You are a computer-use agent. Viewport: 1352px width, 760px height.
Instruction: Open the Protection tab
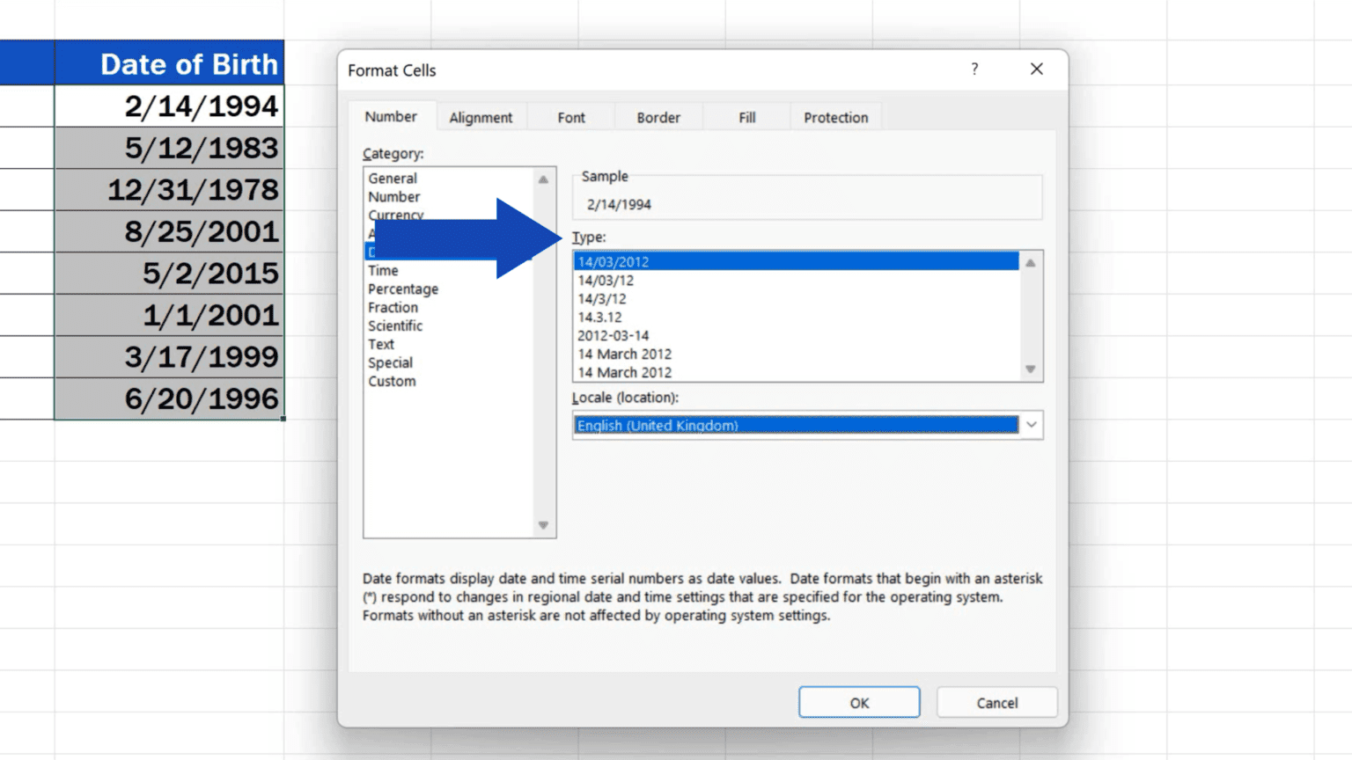tap(834, 117)
